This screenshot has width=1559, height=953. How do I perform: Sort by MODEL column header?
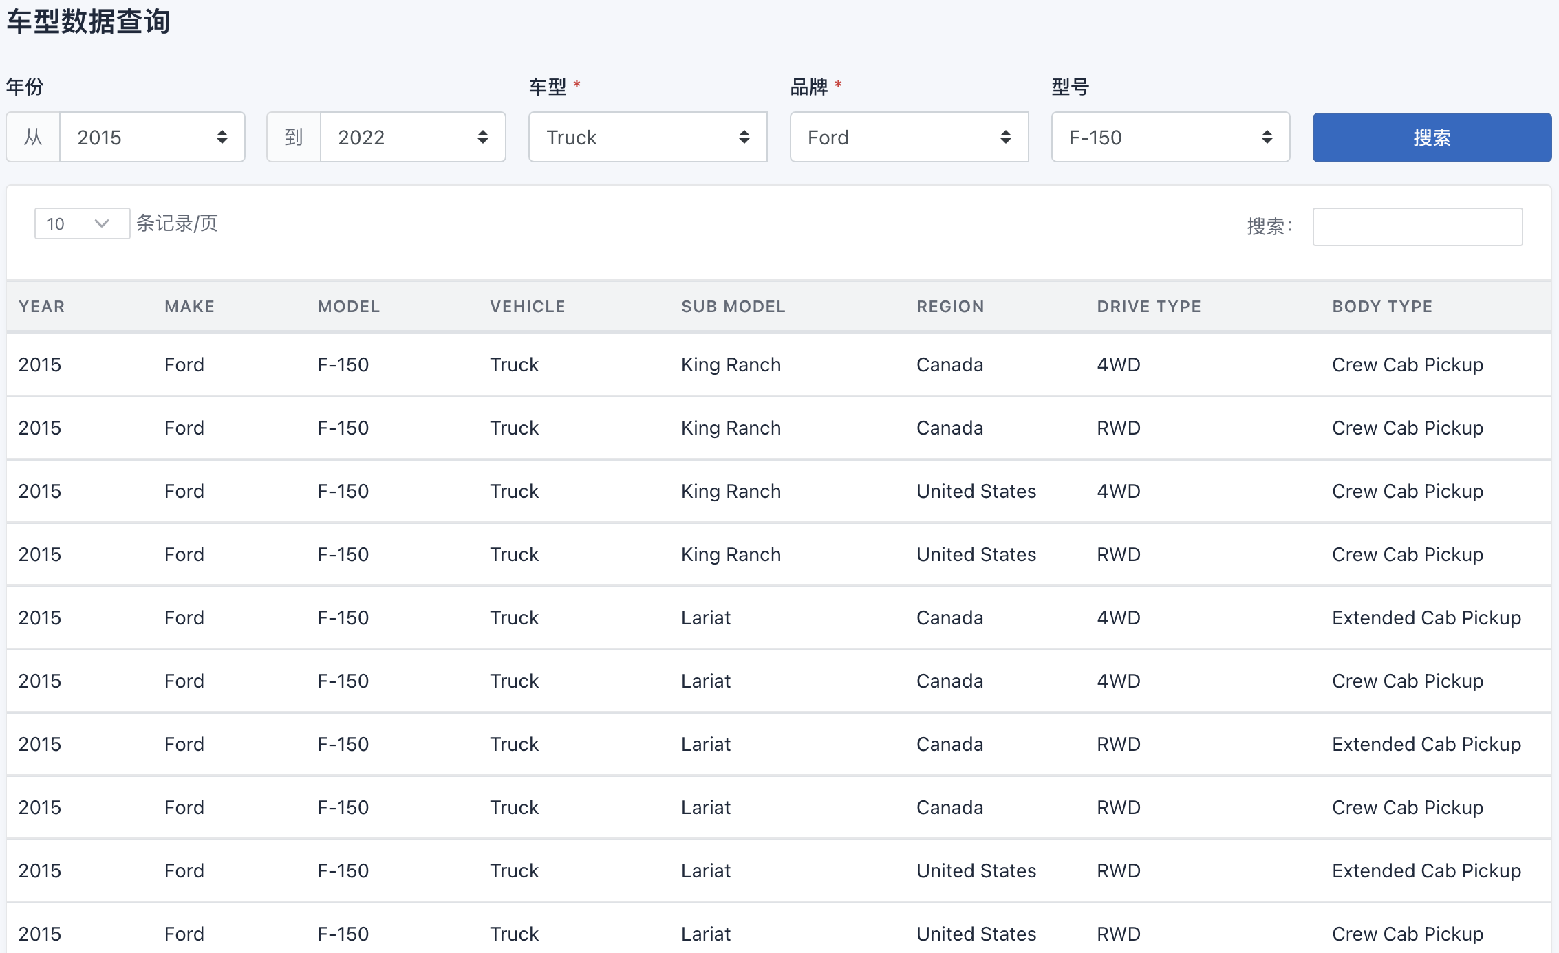[347, 306]
